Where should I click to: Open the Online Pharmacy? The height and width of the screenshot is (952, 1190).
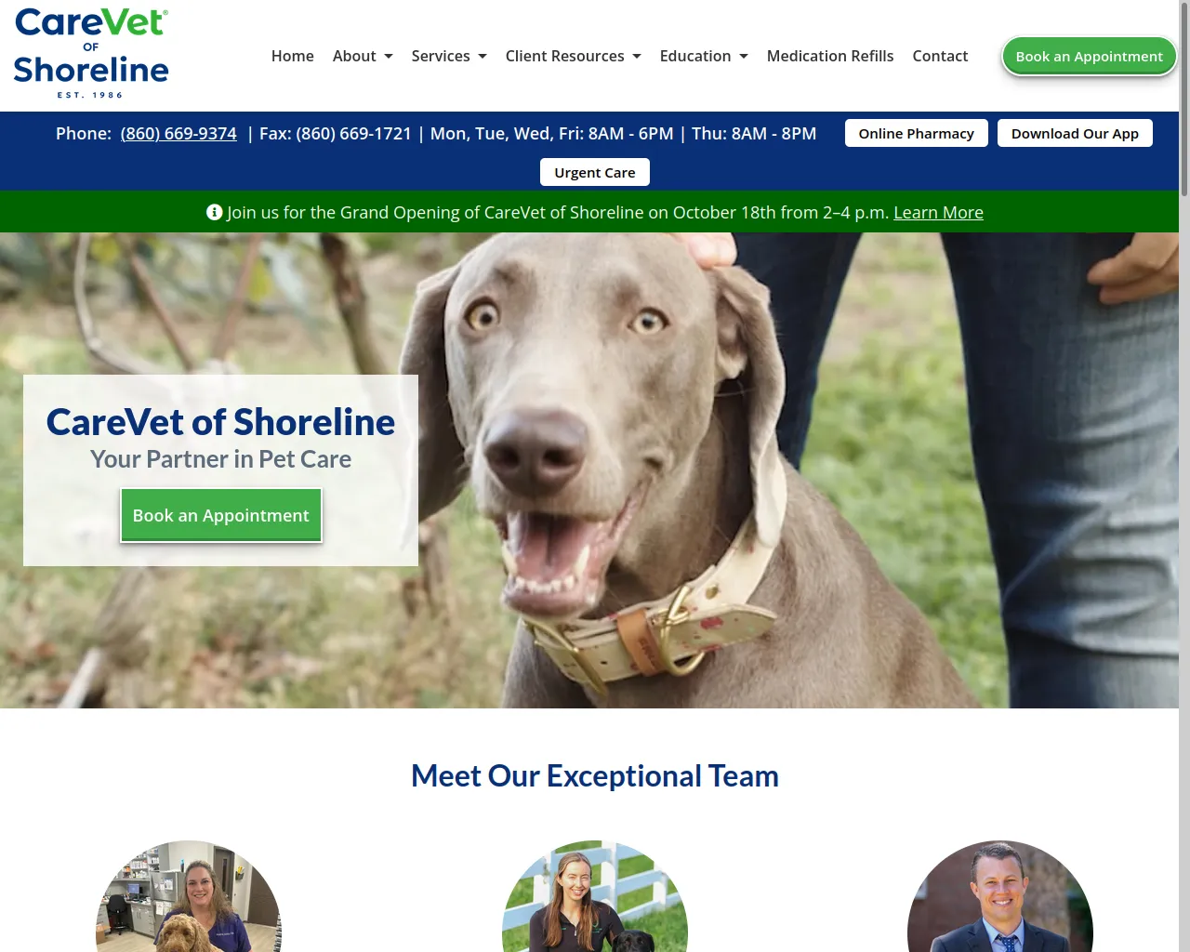pyautogui.click(x=916, y=133)
